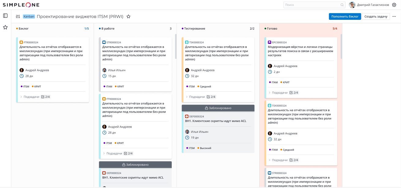This screenshot has width=401, height=188.
Task: Click subtask checklist 2/4 on TSK0000324 Тестирование card
Action: pyautogui.click(x=211, y=97)
